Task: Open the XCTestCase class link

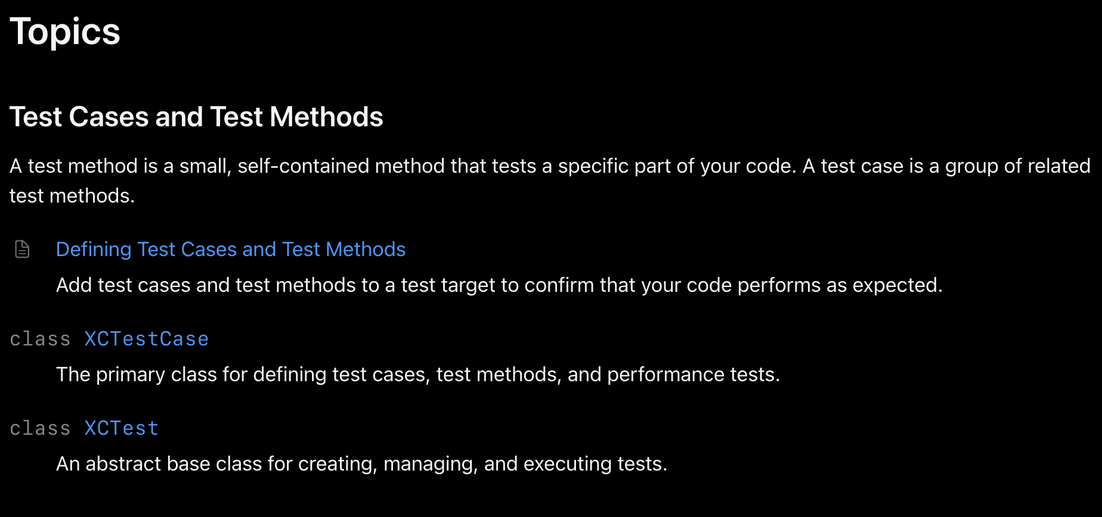Action: pos(147,339)
